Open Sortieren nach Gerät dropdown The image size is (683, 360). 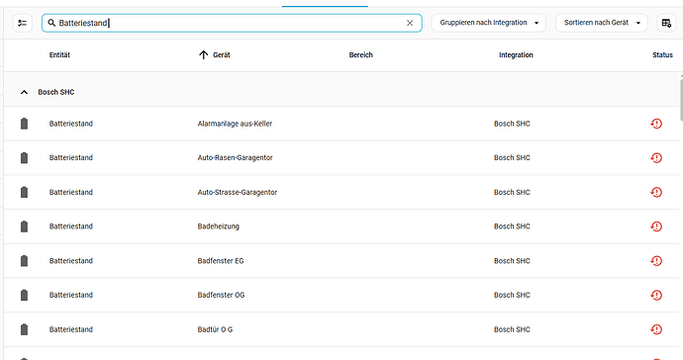[x=601, y=23]
